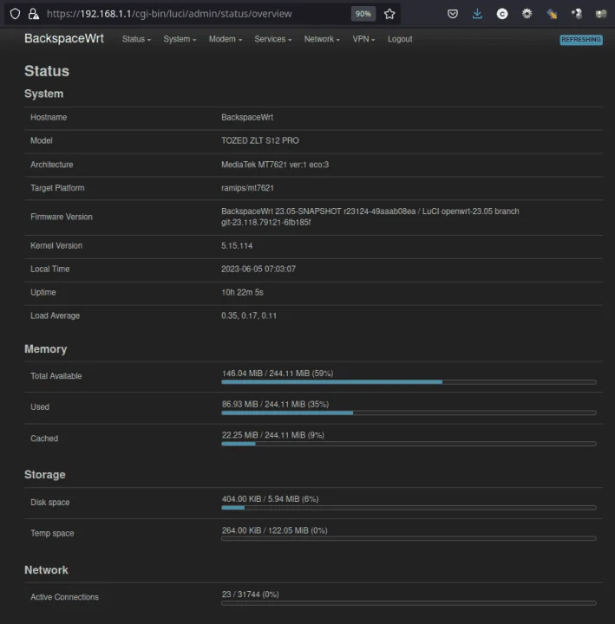
Task: Click the gray spheres extension icon
Action: tap(576, 14)
